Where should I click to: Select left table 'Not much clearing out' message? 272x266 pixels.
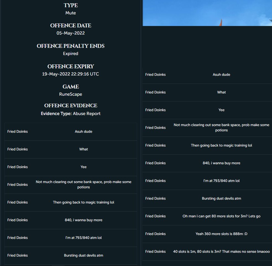point(83,184)
